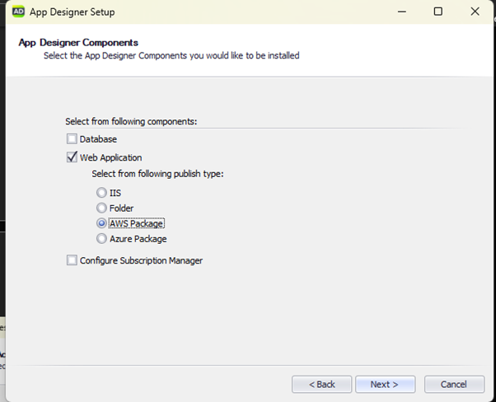Tick the Configure Subscription Manager checkbox
Screen dimensions: 496x402
pos(72,260)
